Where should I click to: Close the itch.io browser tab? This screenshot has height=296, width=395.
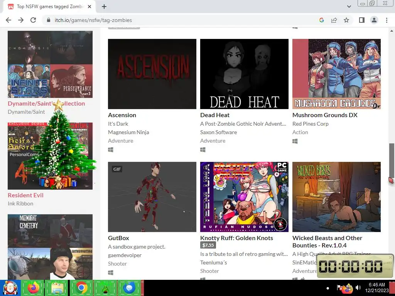89,7
